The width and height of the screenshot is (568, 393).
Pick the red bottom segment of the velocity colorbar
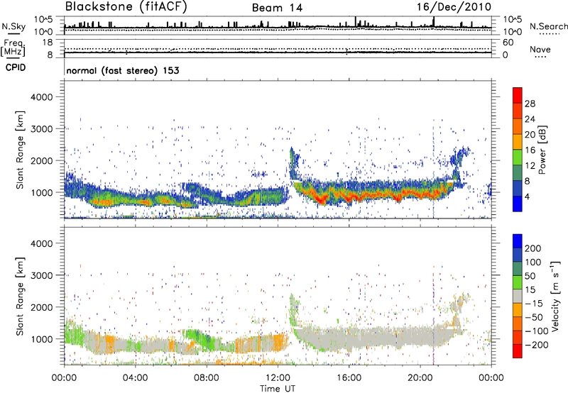click(x=518, y=351)
